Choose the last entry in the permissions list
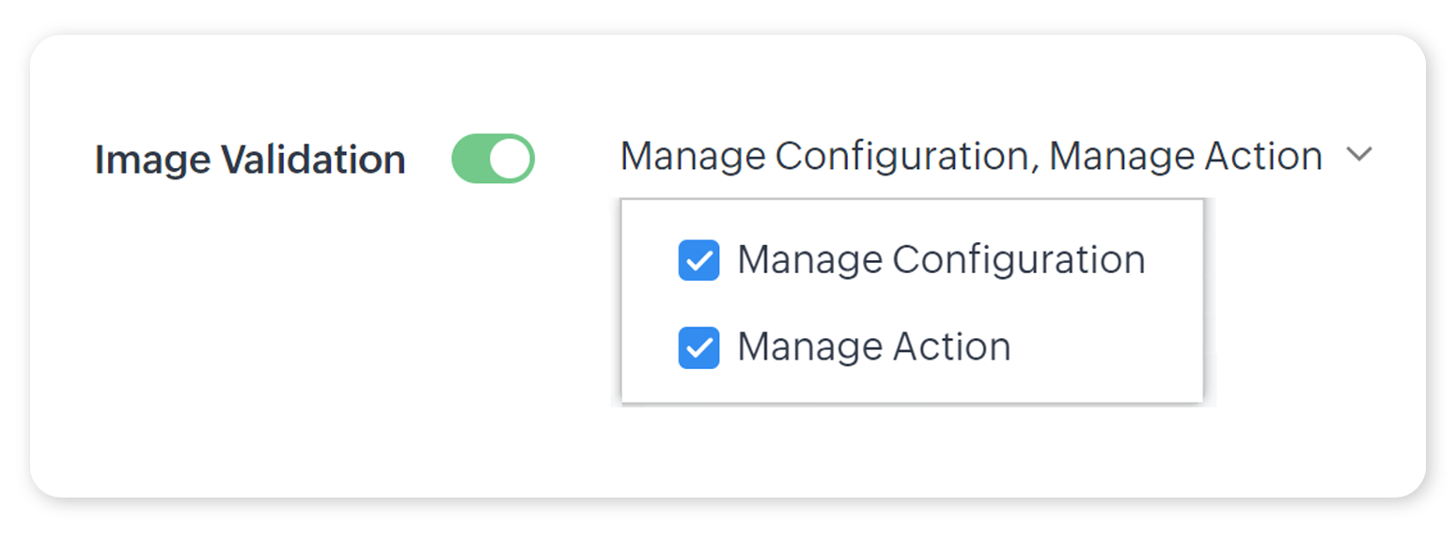The height and width of the screenshot is (537, 1456). (873, 346)
